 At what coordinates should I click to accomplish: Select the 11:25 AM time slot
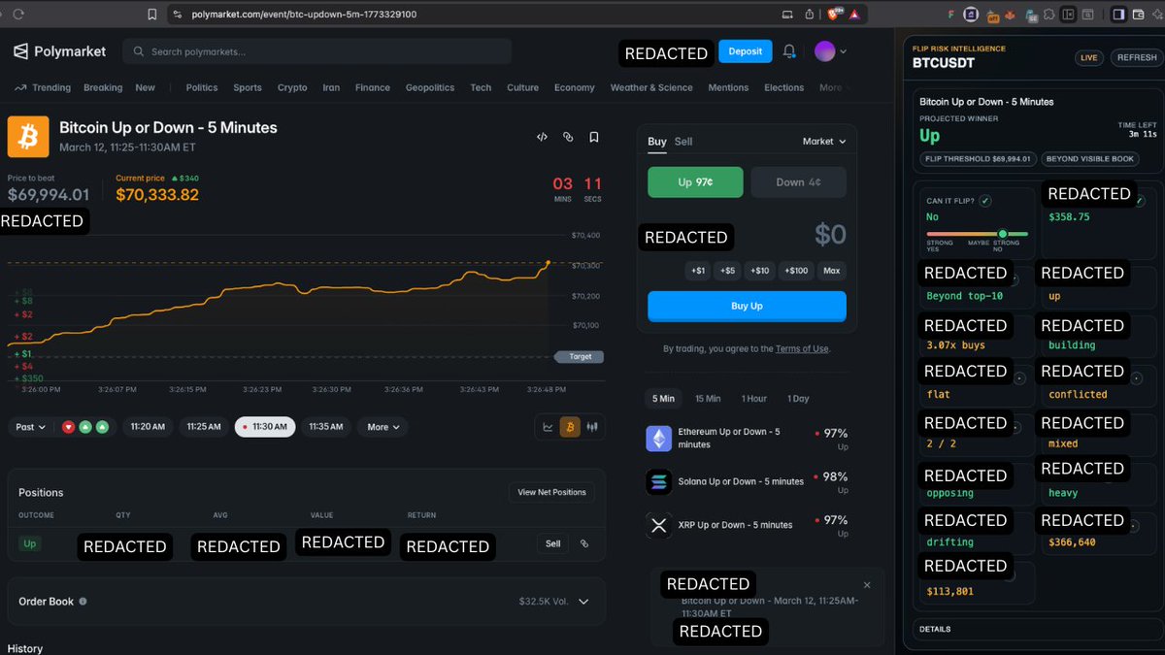tap(204, 427)
